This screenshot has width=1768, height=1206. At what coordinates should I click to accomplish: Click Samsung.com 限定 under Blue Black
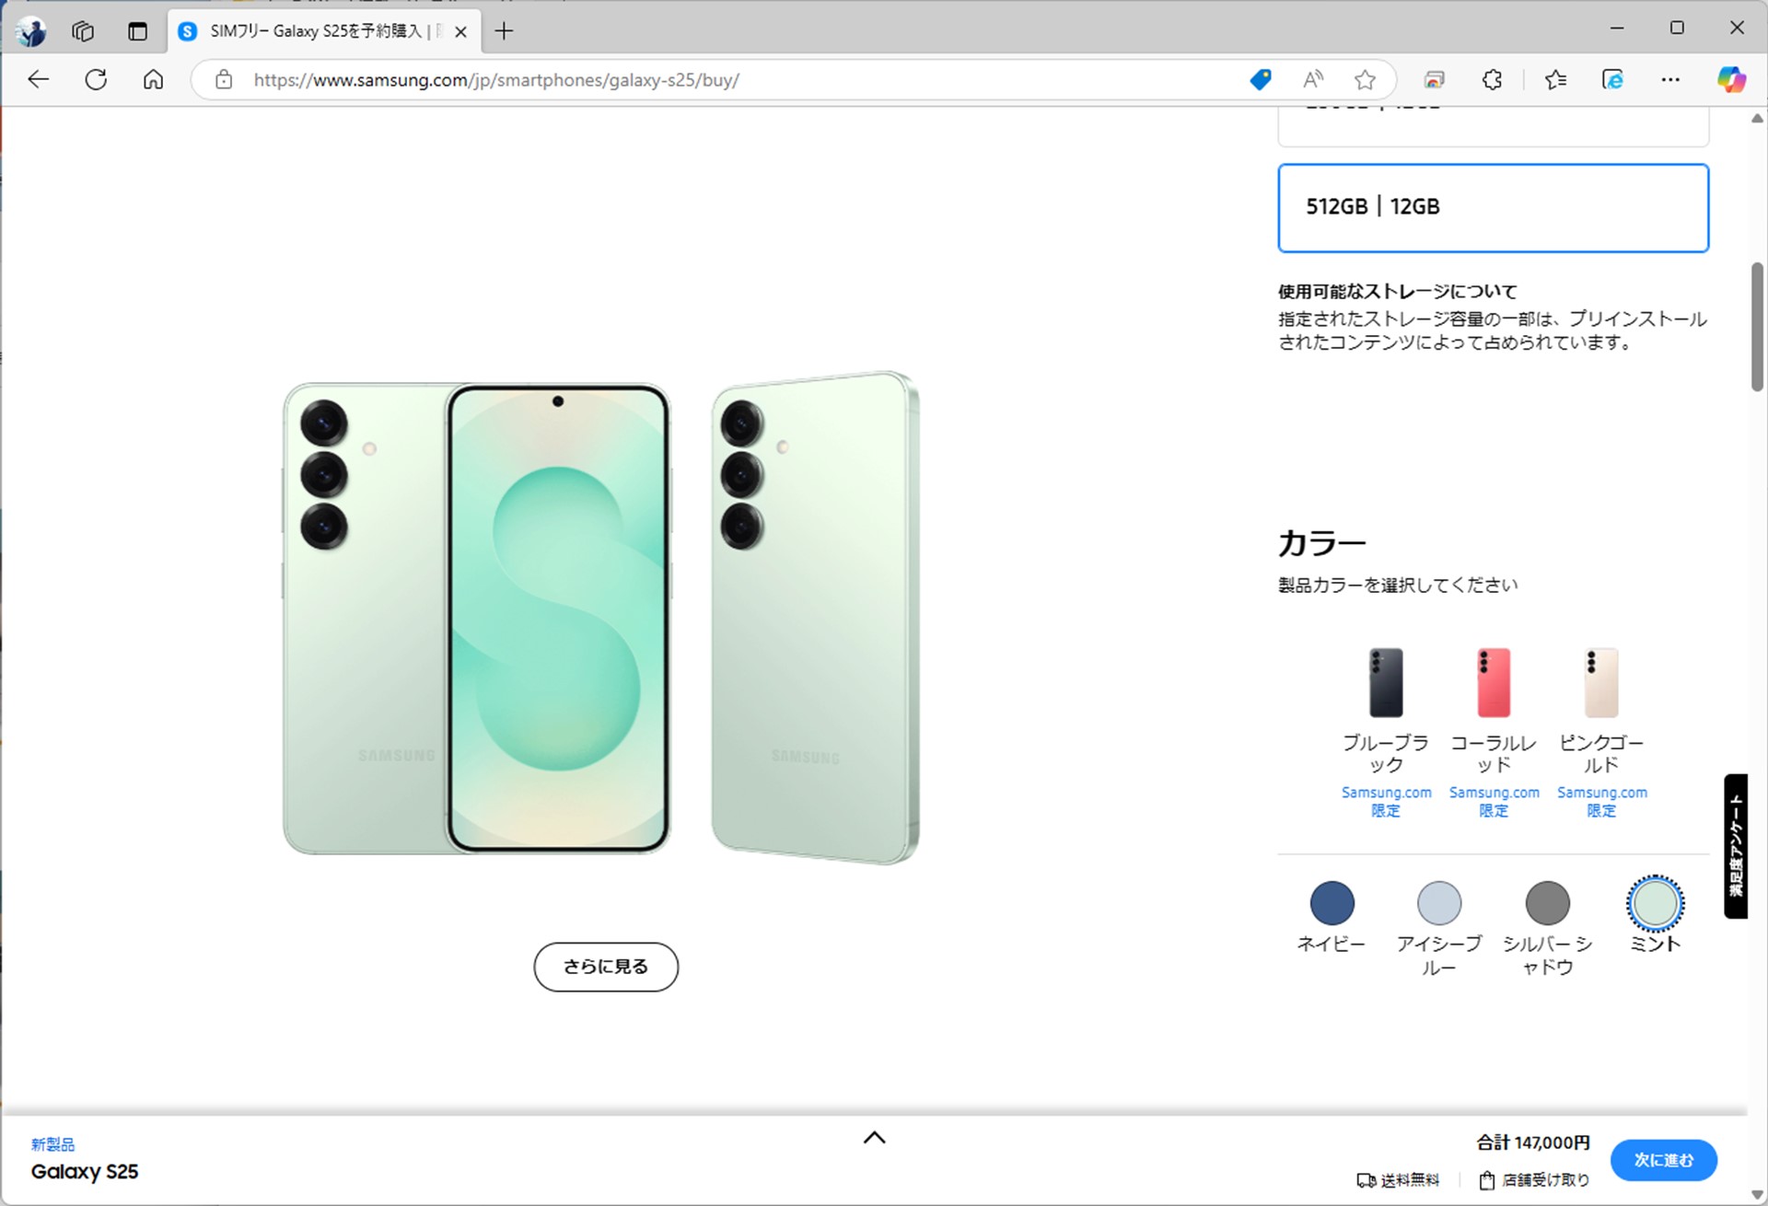pyautogui.click(x=1386, y=802)
